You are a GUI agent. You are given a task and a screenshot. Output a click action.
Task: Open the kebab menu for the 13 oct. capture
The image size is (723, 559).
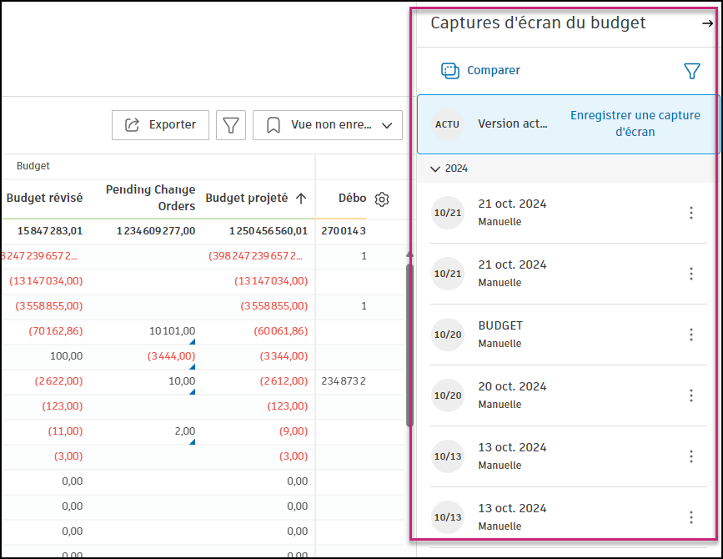pos(691,456)
